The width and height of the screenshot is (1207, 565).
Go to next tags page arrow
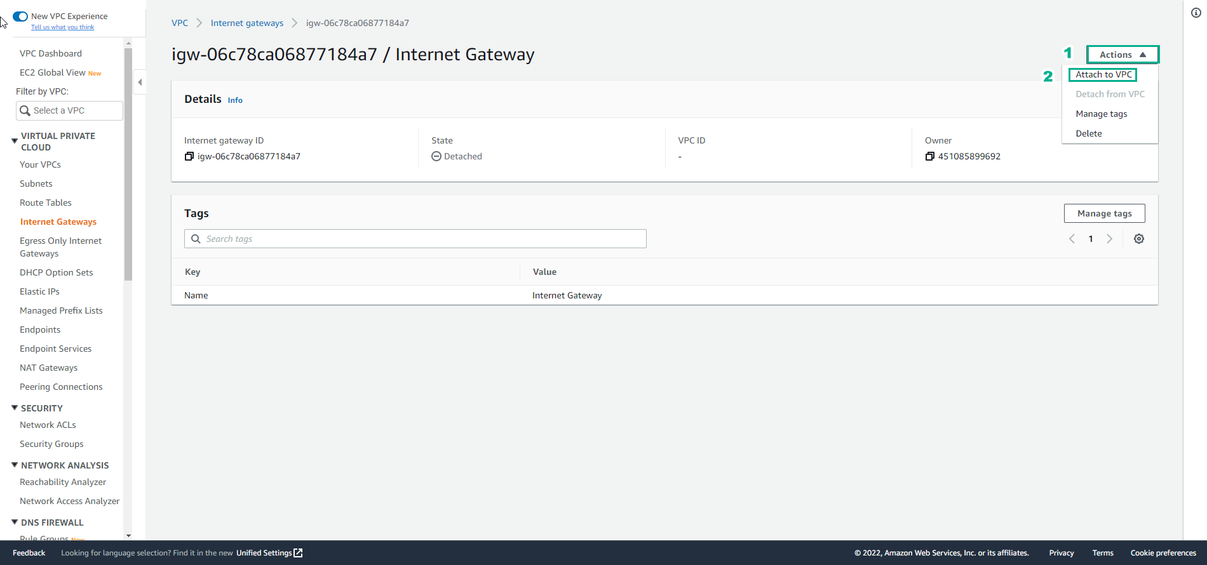click(x=1110, y=239)
